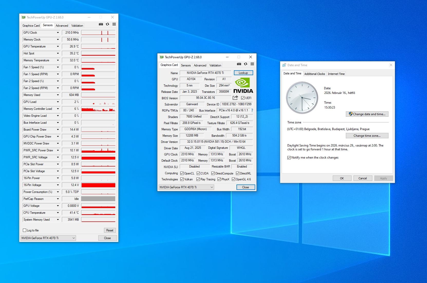Screen dimensions: 427x283
Task: Expand the GPU Clock sensor dropdown
Action: pos(58,33)
